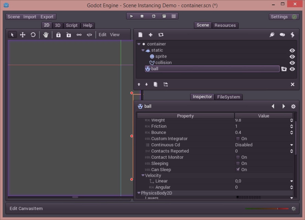
Task: Open the Help tab
Action: (88, 25)
